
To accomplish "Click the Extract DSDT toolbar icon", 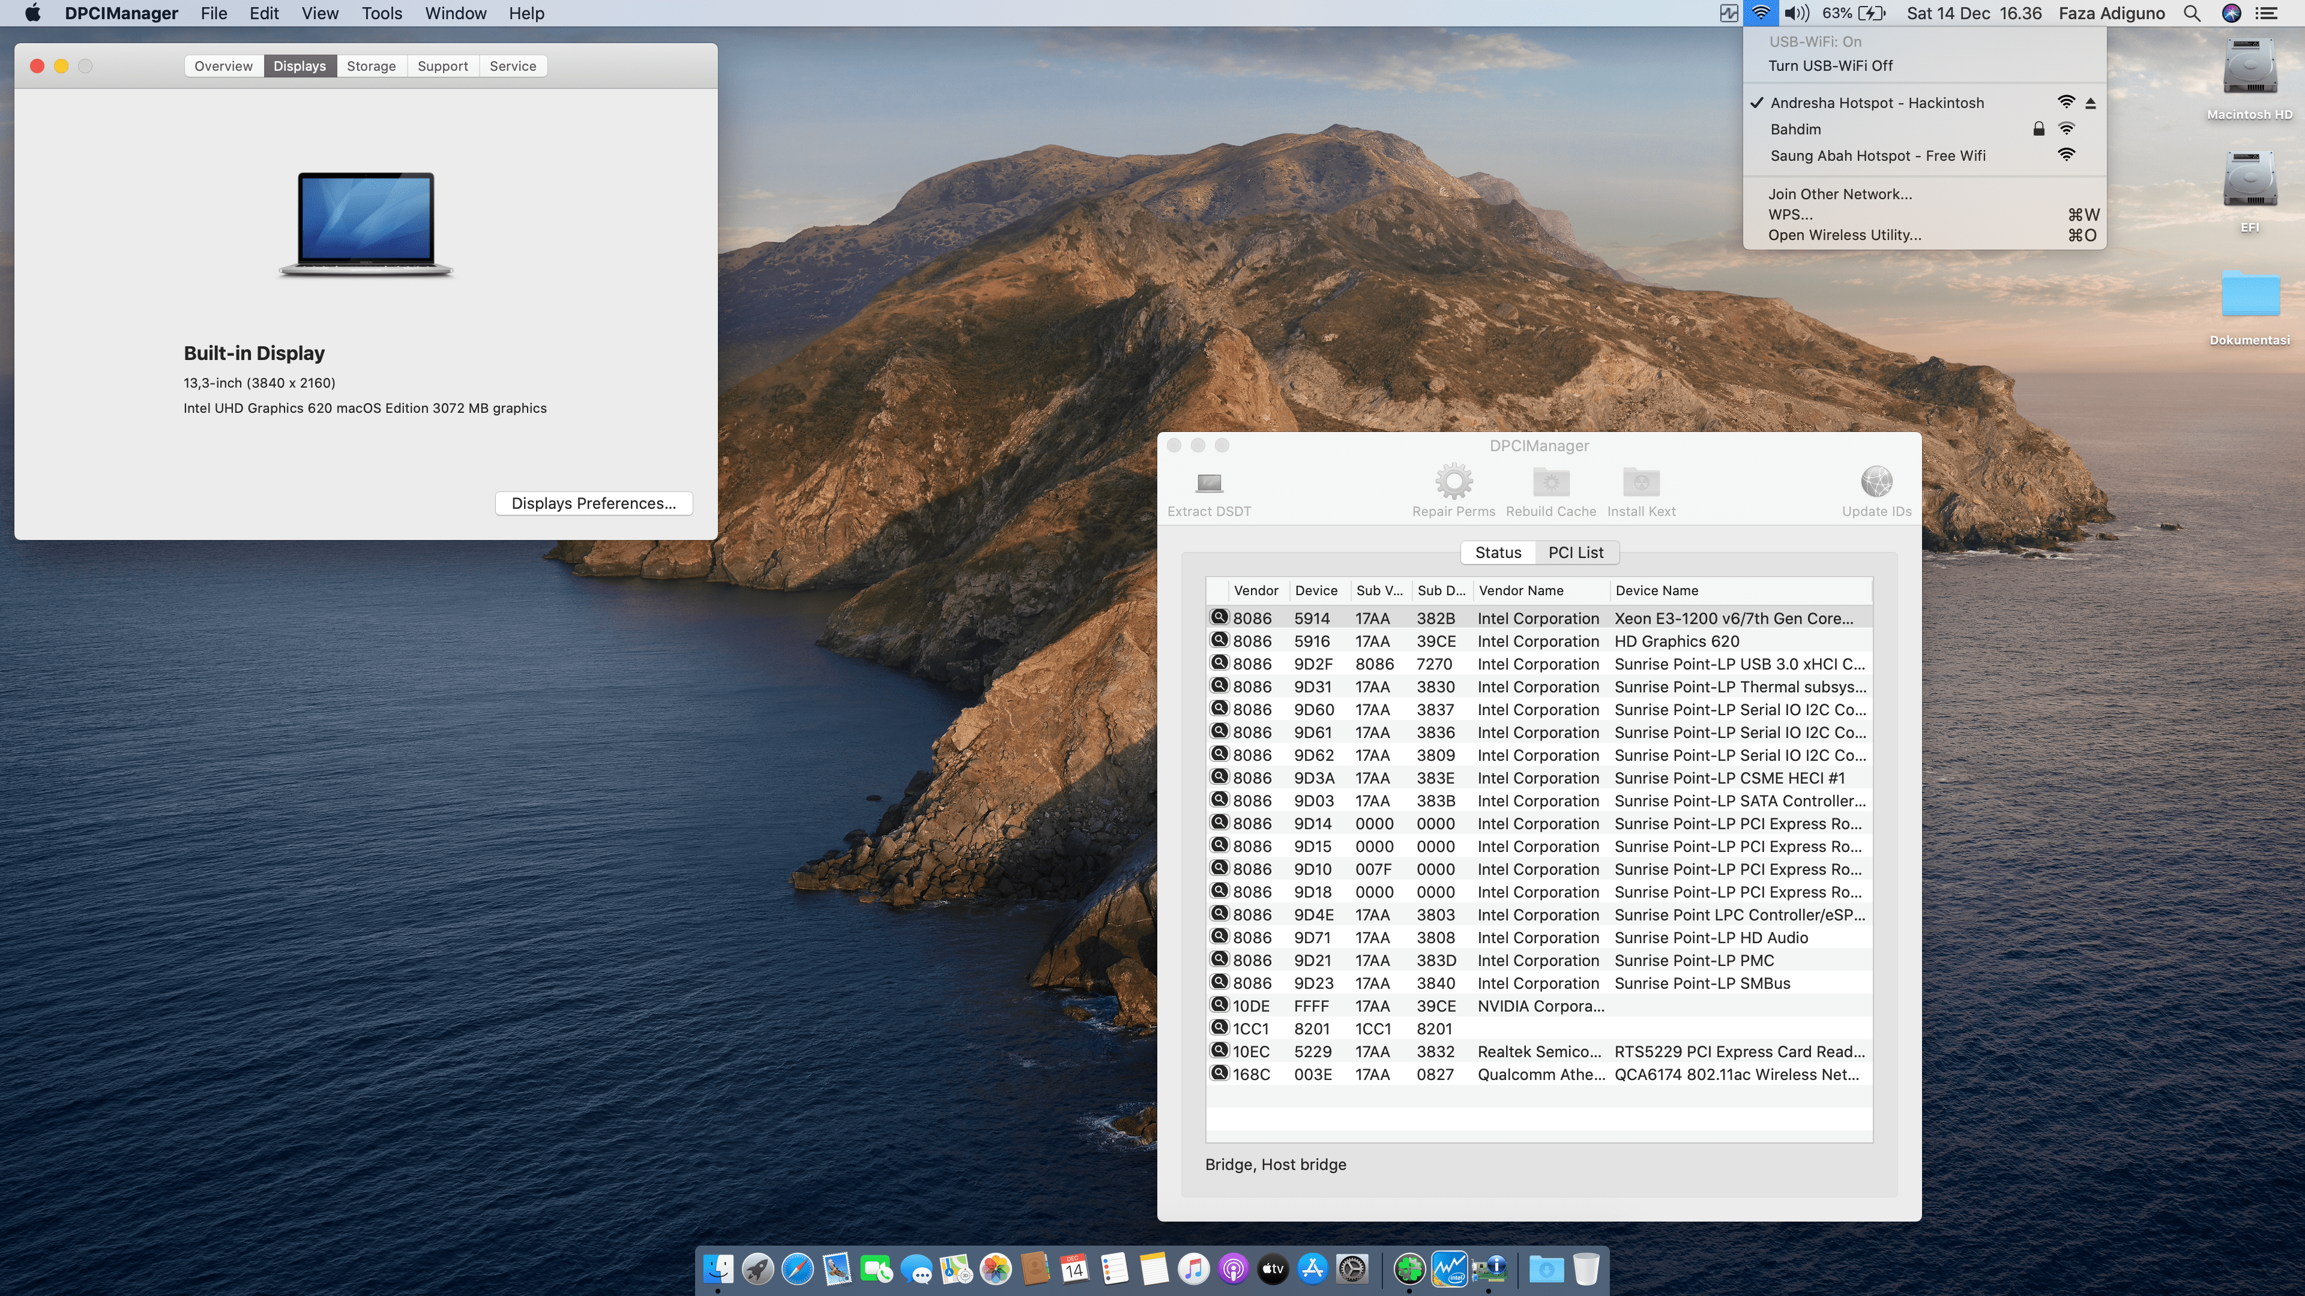I will [x=1209, y=484].
